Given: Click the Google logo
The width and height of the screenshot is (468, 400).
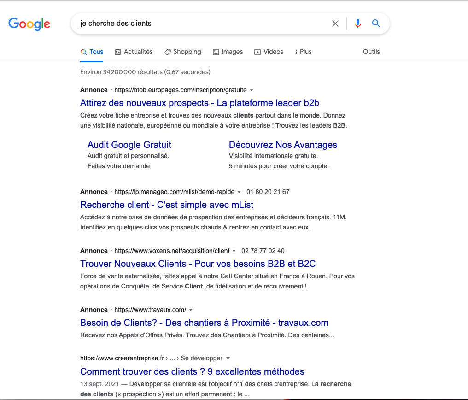Looking at the screenshot, I should (x=29, y=24).
